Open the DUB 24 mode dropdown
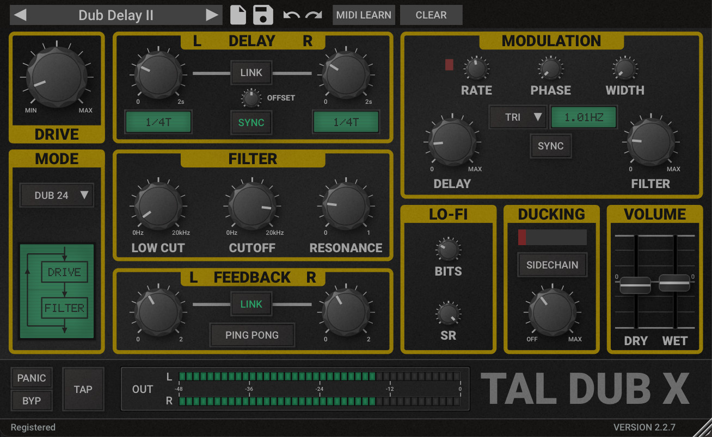Viewport: 712px width, 437px height. tap(57, 195)
